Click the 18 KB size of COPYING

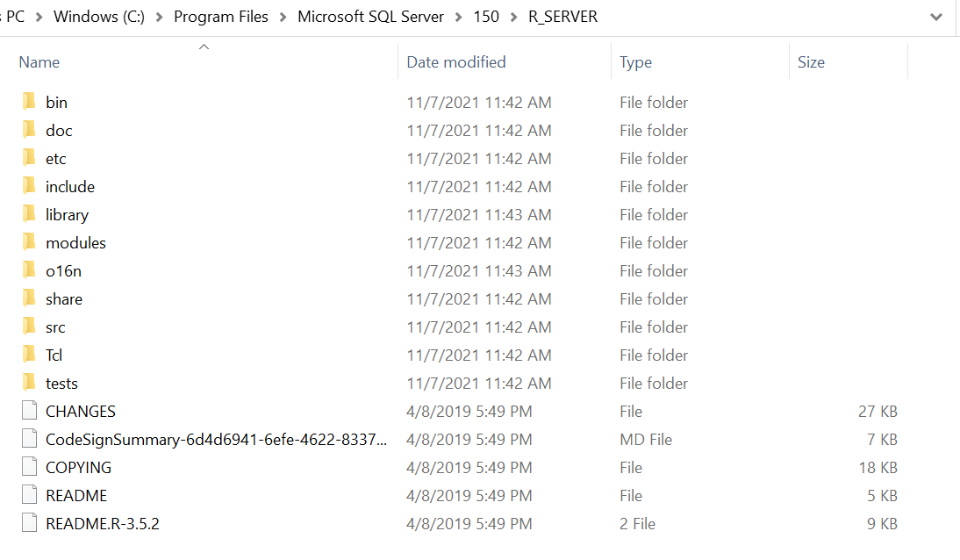click(878, 468)
